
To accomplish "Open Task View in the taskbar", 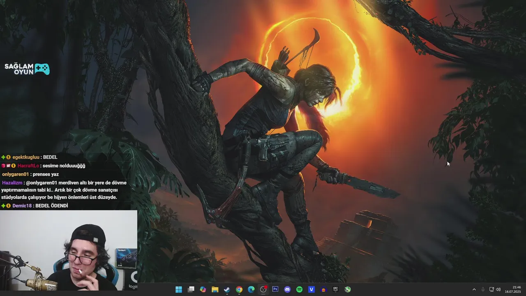I will pyautogui.click(x=191, y=289).
